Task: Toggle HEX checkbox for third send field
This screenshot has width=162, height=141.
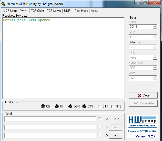Action: coord(99,135)
